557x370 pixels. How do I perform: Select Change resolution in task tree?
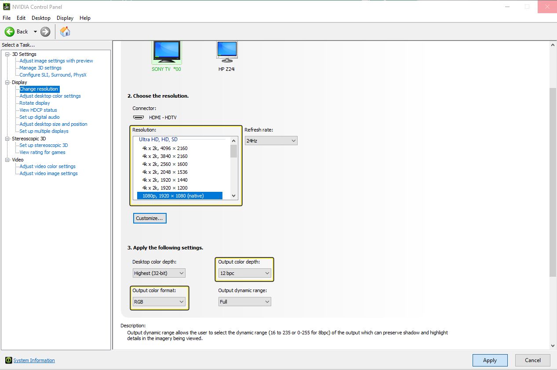(x=39, y=89)
